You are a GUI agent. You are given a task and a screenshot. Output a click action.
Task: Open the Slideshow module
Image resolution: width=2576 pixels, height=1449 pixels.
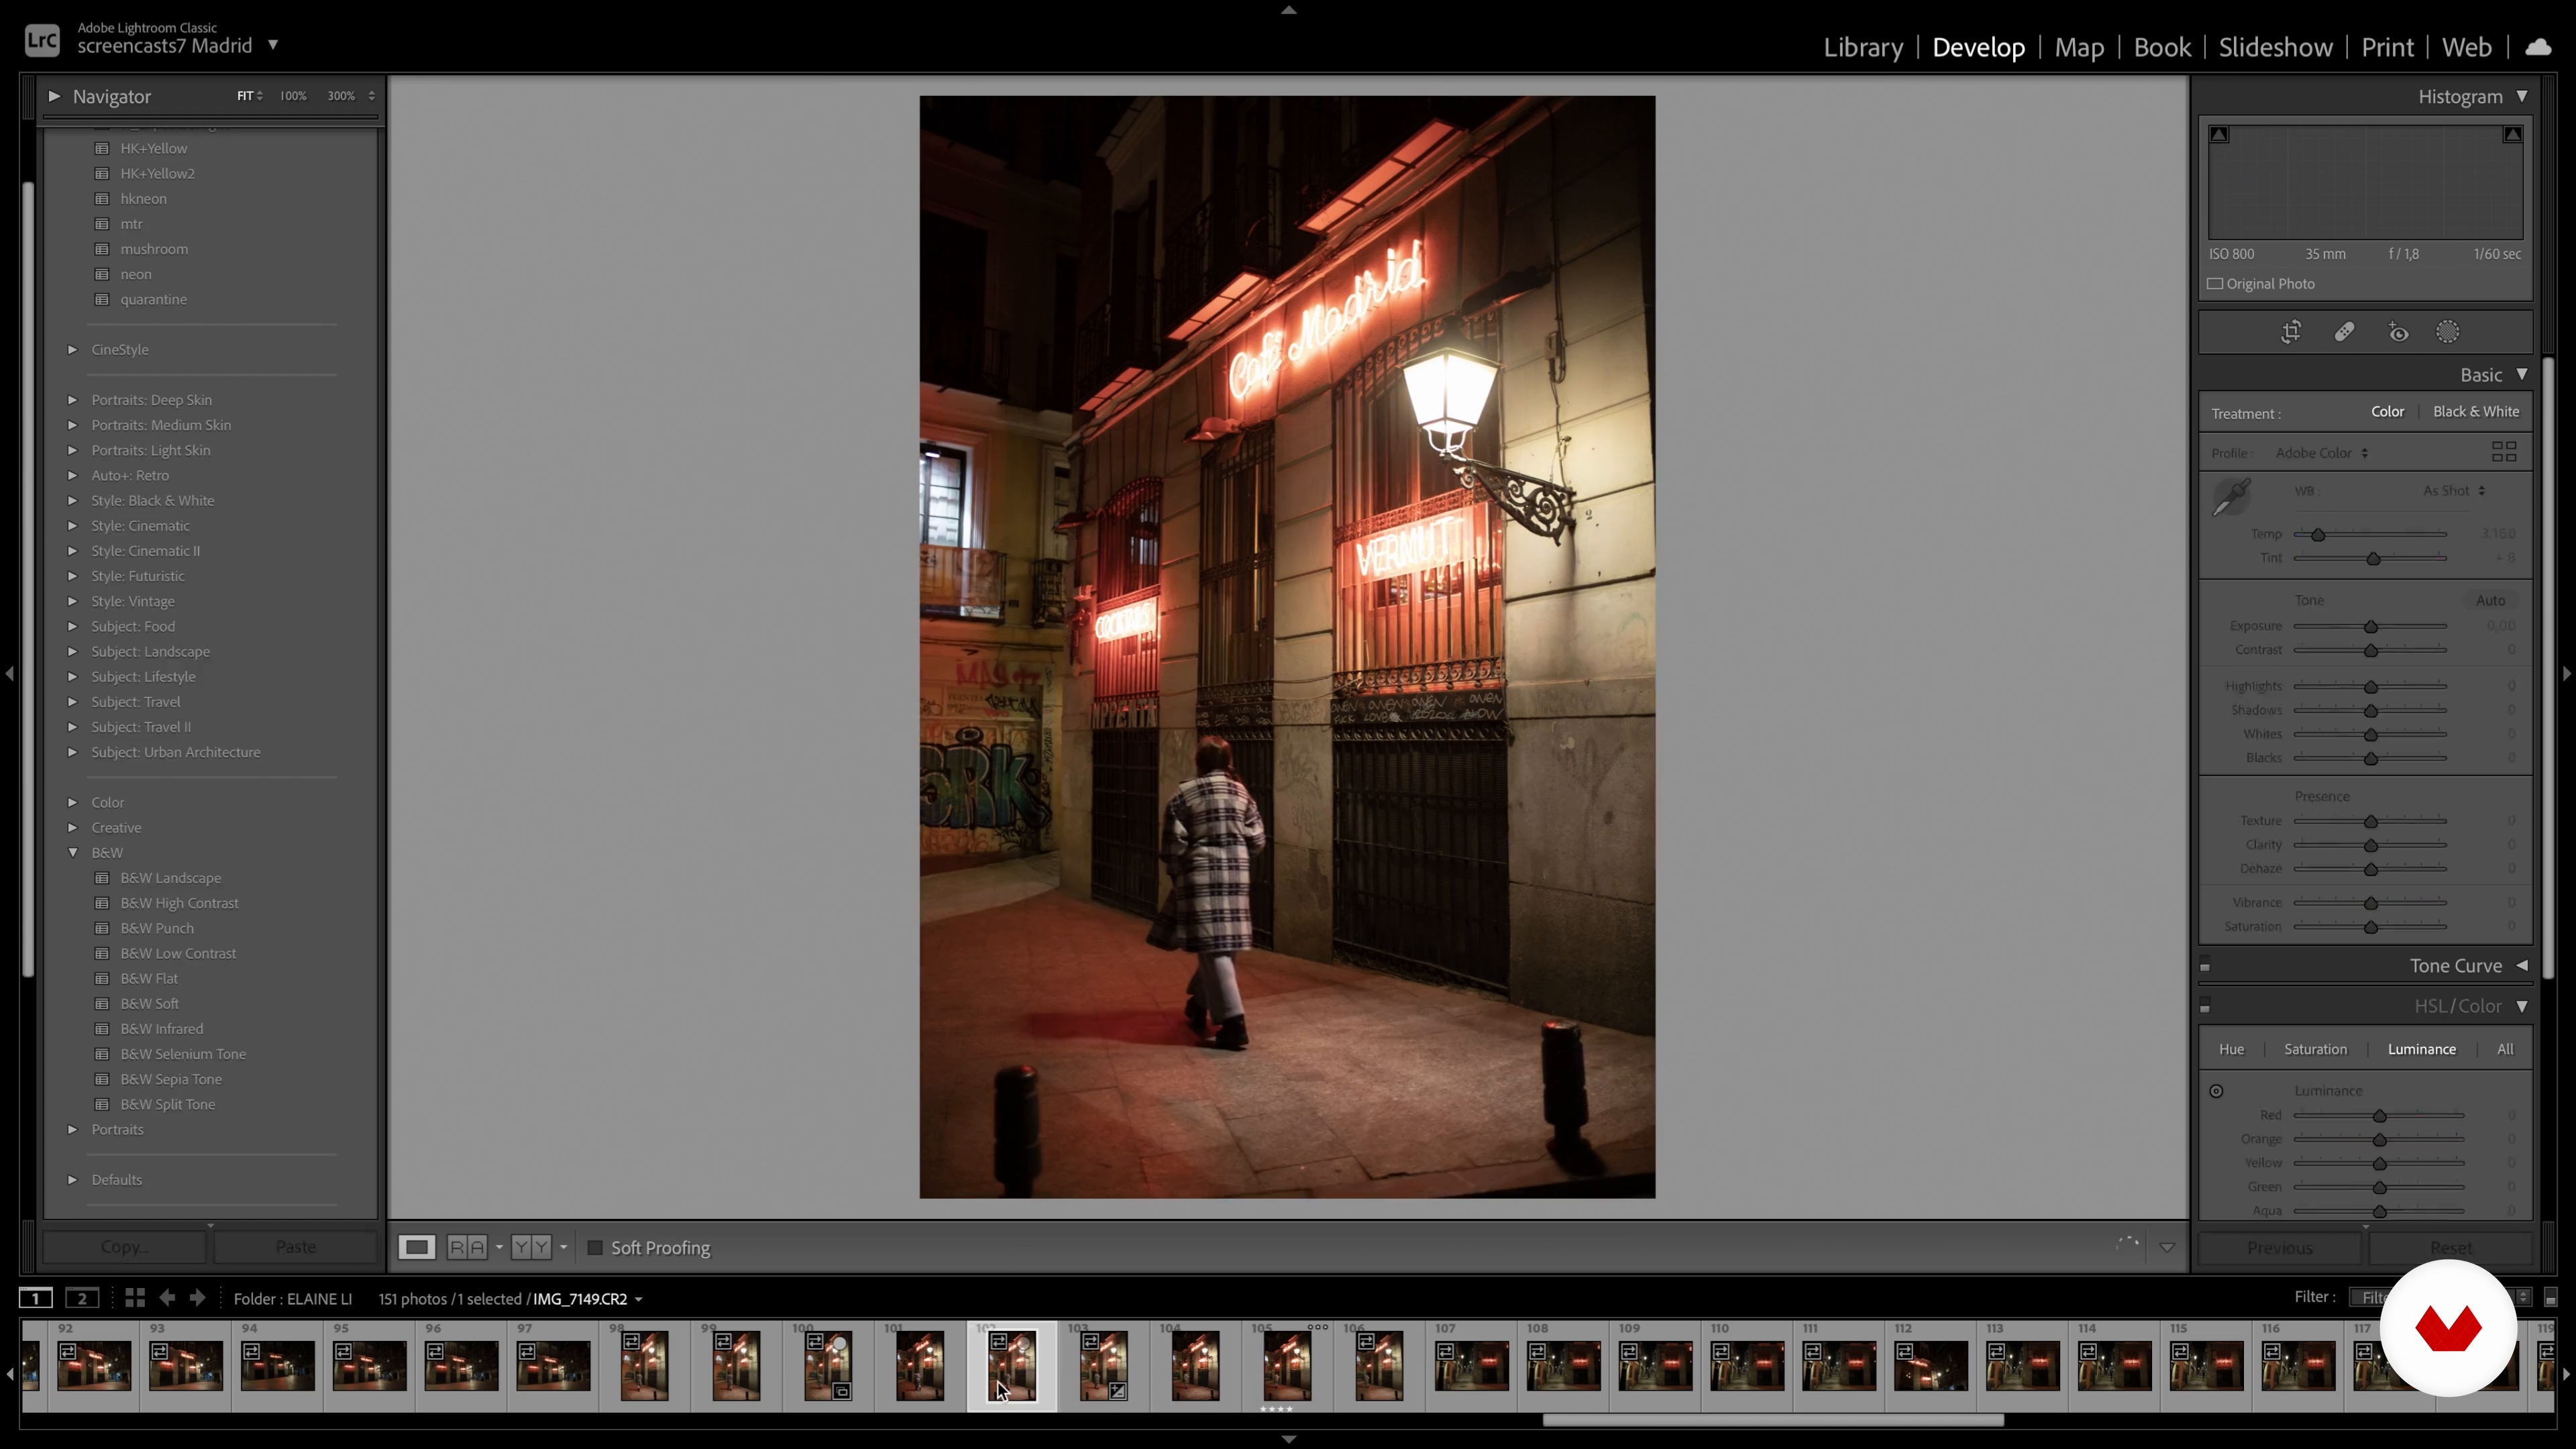[2275, 47]
